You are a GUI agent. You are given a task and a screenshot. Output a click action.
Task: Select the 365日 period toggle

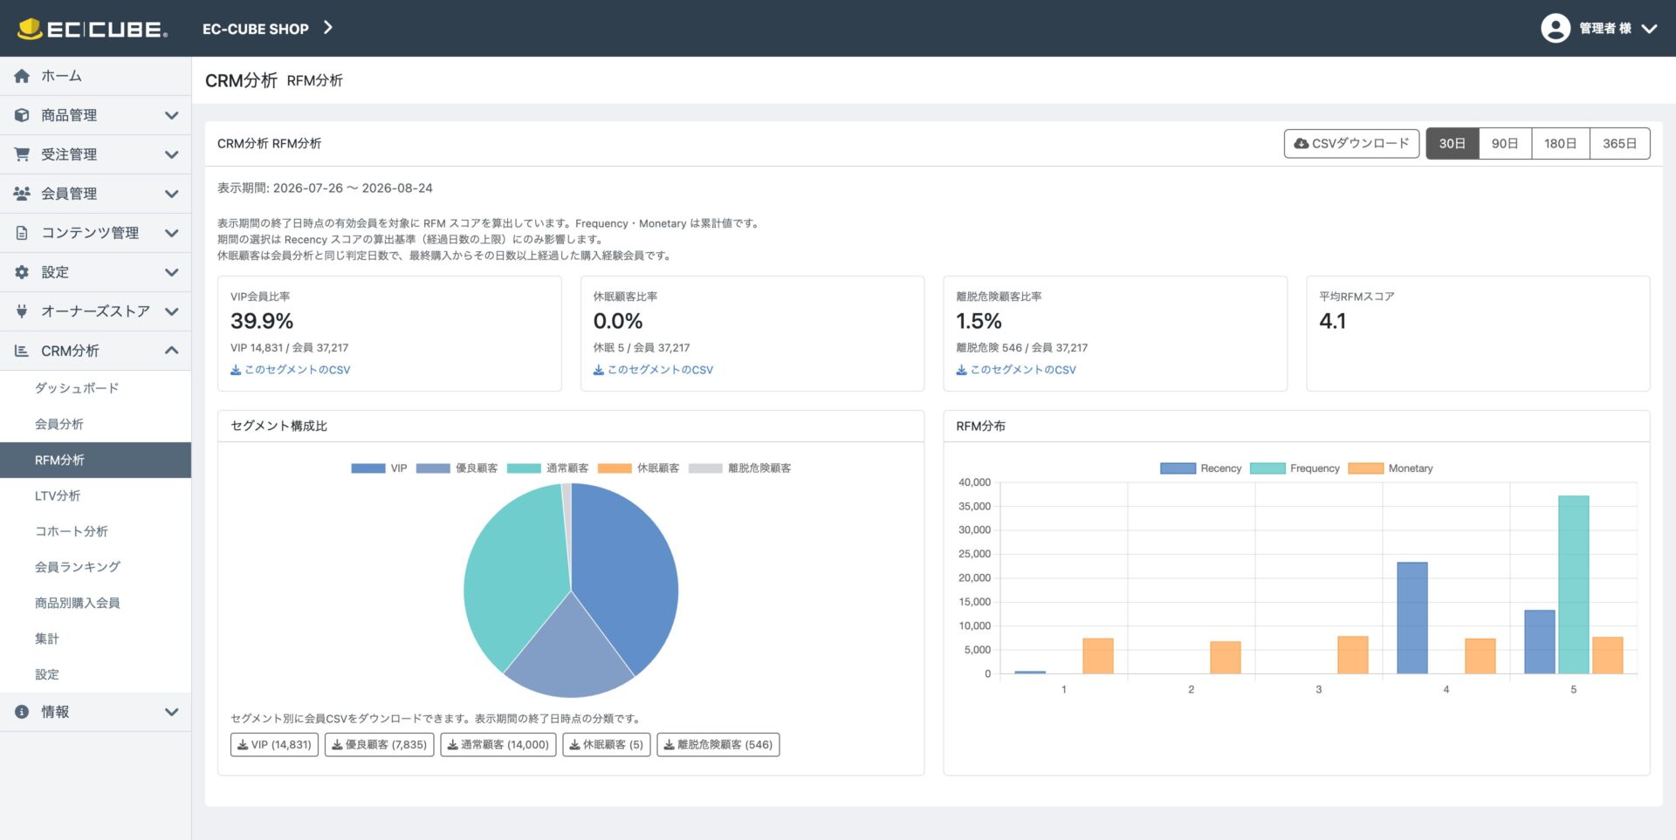coord(1620,143)
